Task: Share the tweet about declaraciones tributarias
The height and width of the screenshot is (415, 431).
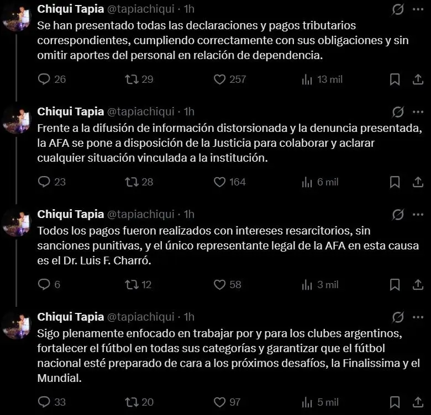Action: [418, 79]
